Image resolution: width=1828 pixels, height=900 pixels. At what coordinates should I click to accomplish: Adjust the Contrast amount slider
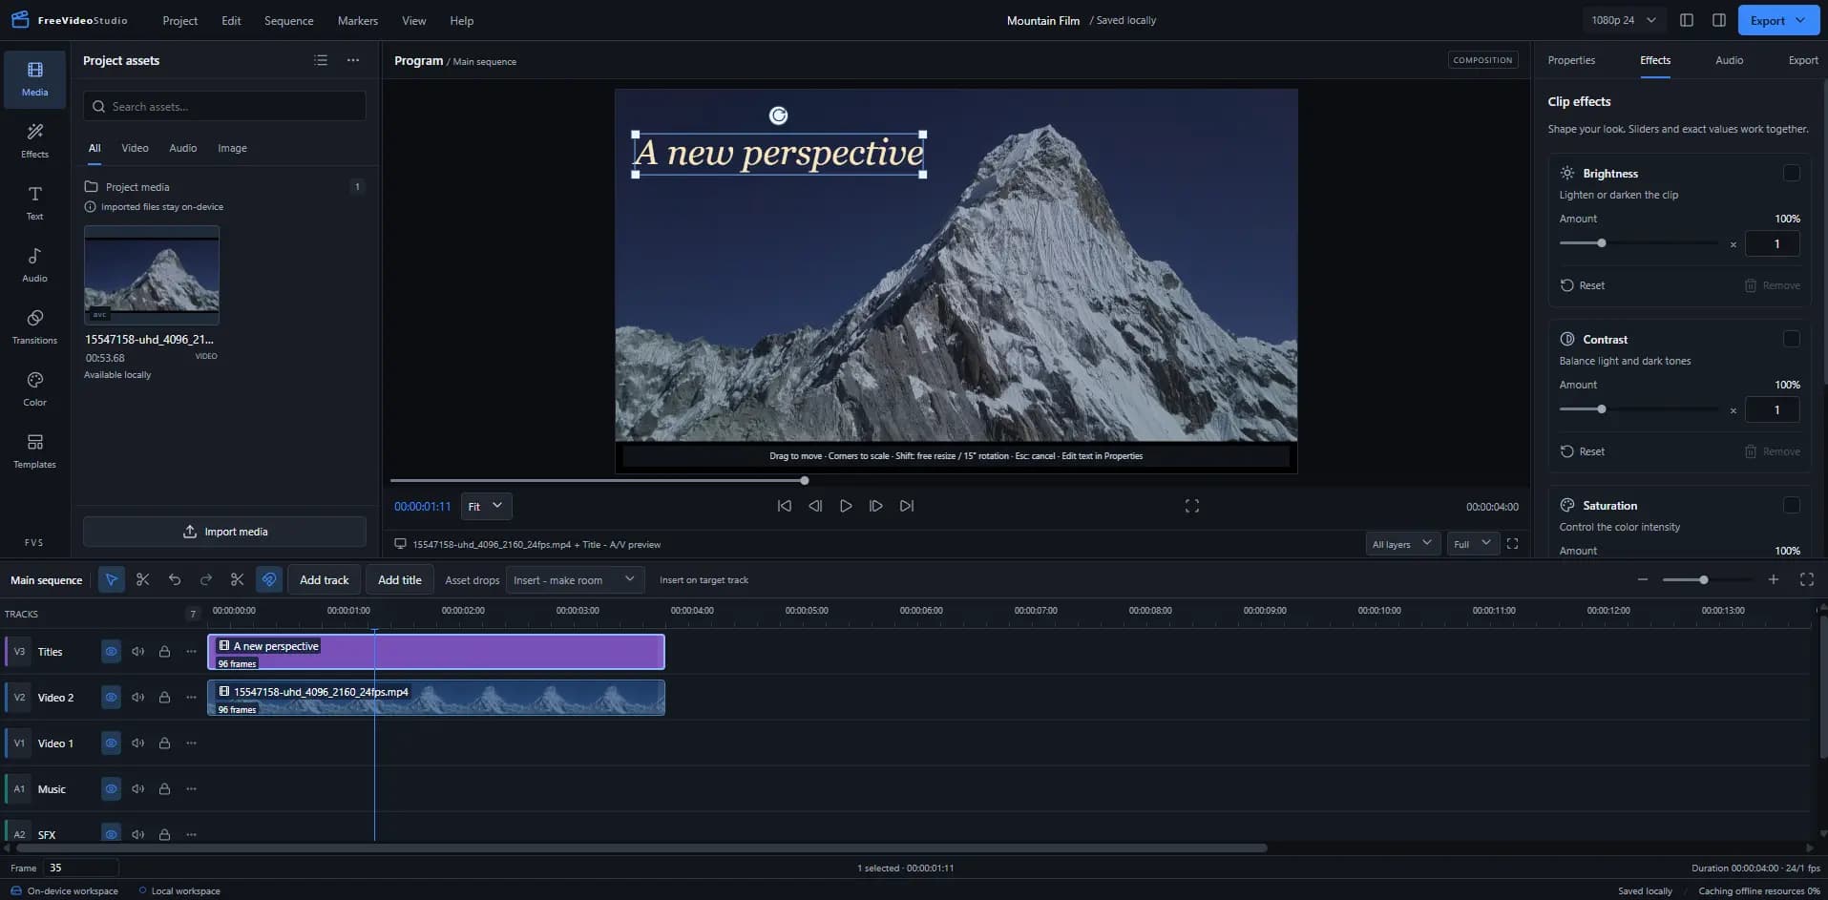pyautogui.click(x=1638, y=409)
